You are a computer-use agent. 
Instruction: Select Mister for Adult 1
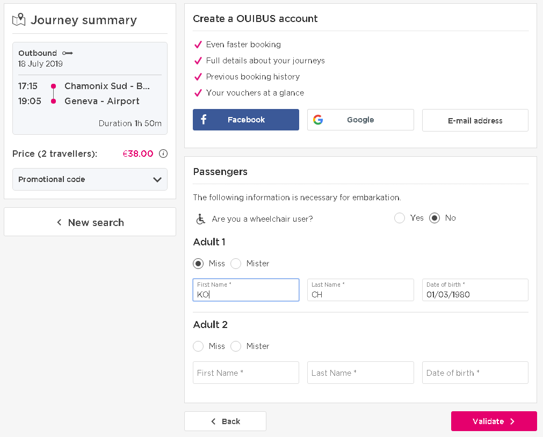point(236,264)
